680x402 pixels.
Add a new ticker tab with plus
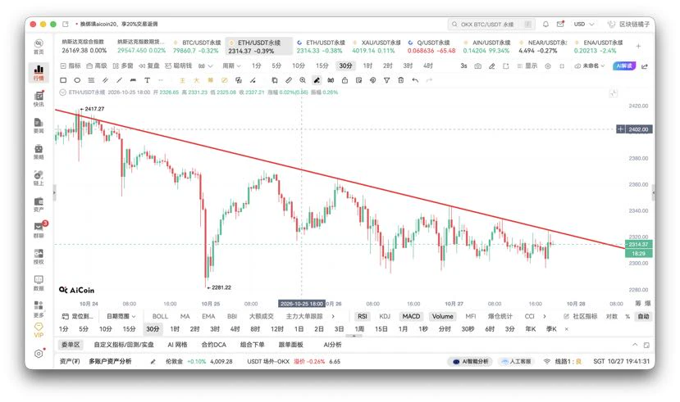(638, 47)
